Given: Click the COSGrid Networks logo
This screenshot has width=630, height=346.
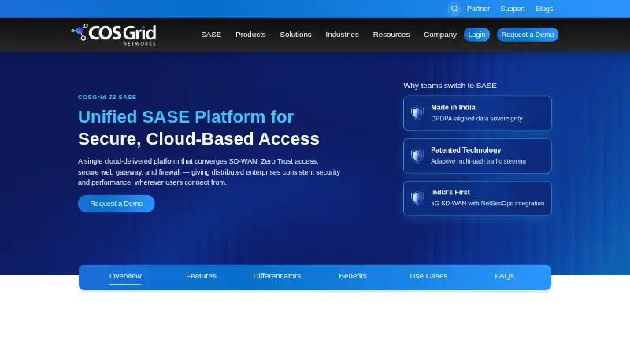Looking at the screenshot, I should click(x=113, y=35).
